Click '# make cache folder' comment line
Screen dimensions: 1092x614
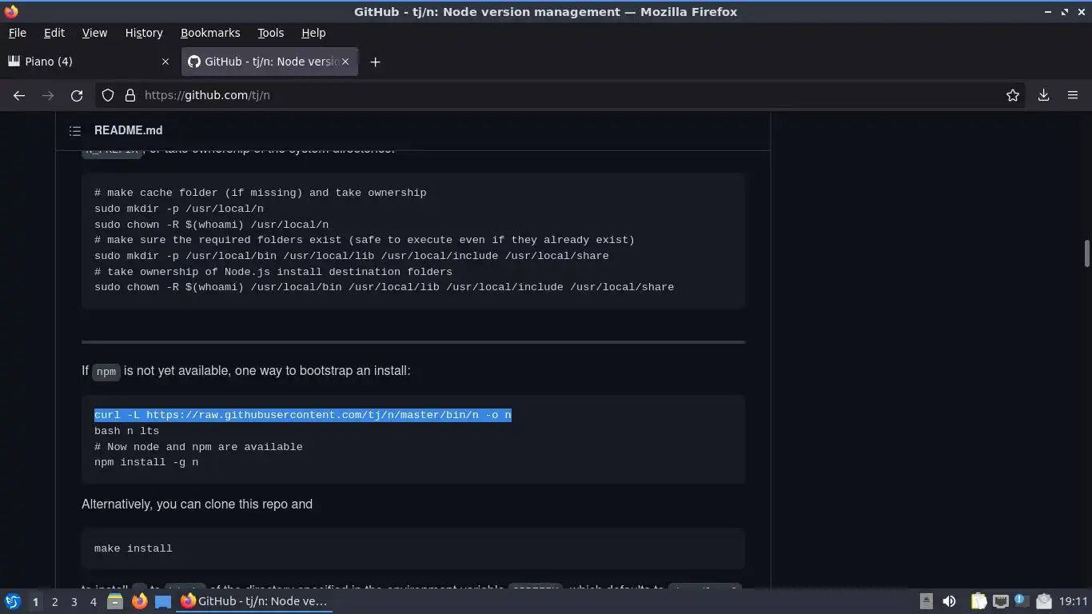pyautogui.click(x=261, y=193)
